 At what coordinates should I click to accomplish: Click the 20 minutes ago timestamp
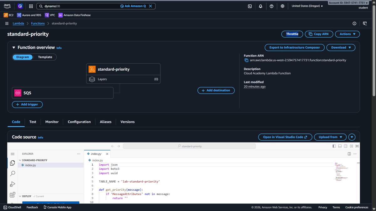tap(254, 87)
